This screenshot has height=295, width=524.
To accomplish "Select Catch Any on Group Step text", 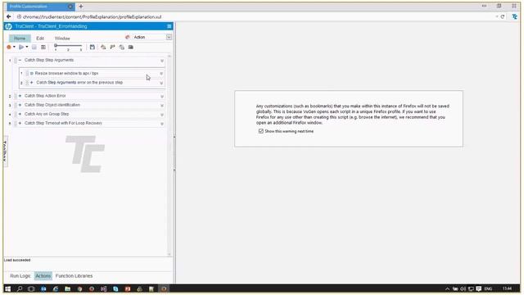I will (x=47, y=114).
